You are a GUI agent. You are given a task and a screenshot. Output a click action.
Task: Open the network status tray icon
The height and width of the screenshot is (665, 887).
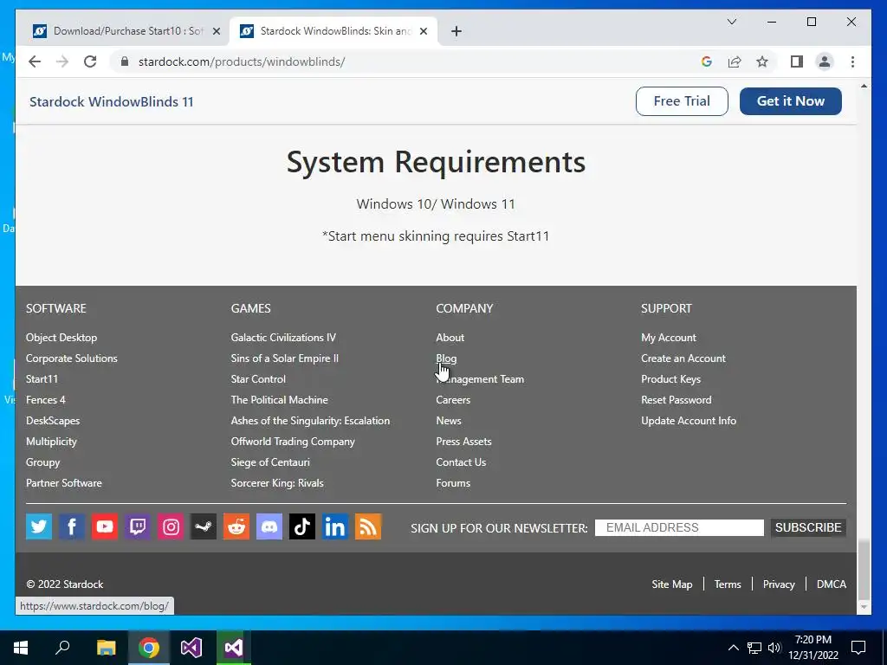click(754, 648)
